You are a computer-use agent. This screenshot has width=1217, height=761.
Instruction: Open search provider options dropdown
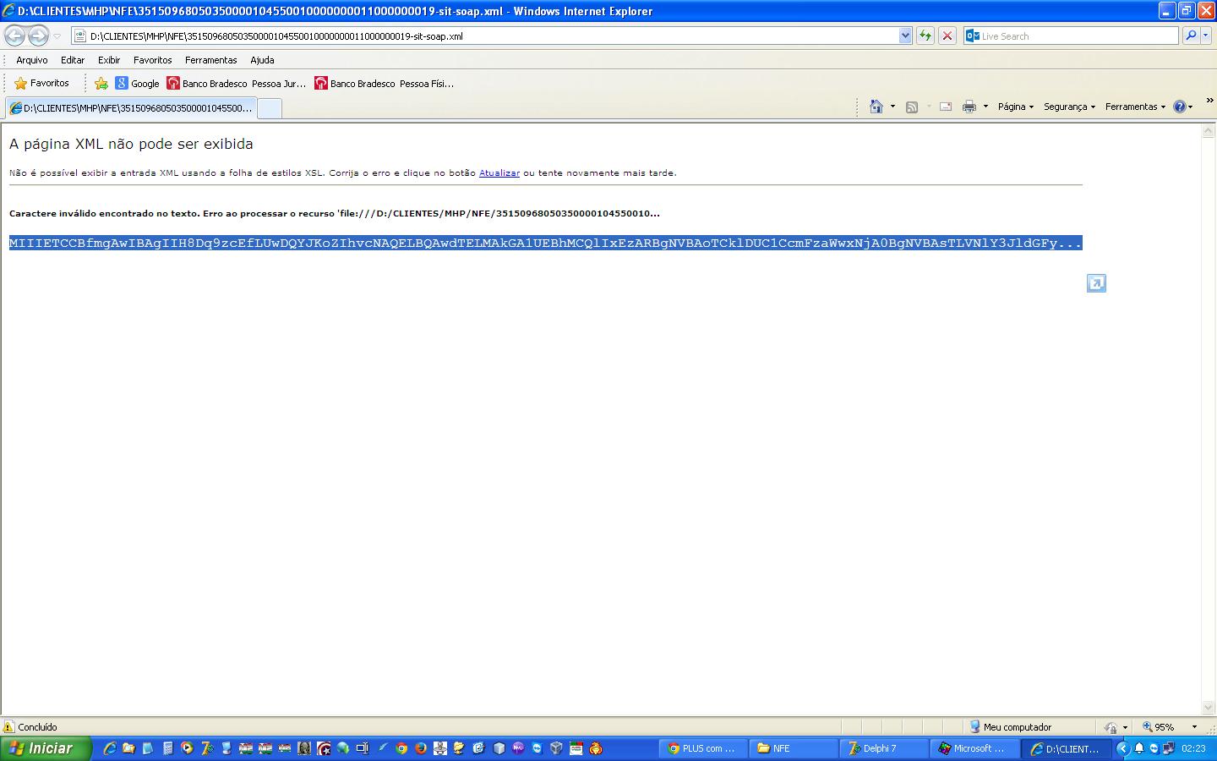(1205, 36)
